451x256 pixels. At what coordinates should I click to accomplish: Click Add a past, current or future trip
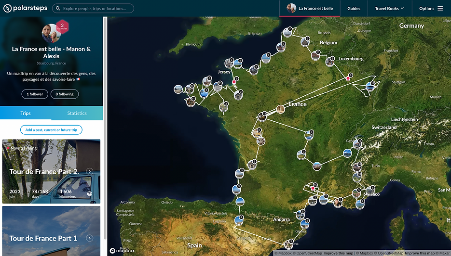(x=51, y=130)
